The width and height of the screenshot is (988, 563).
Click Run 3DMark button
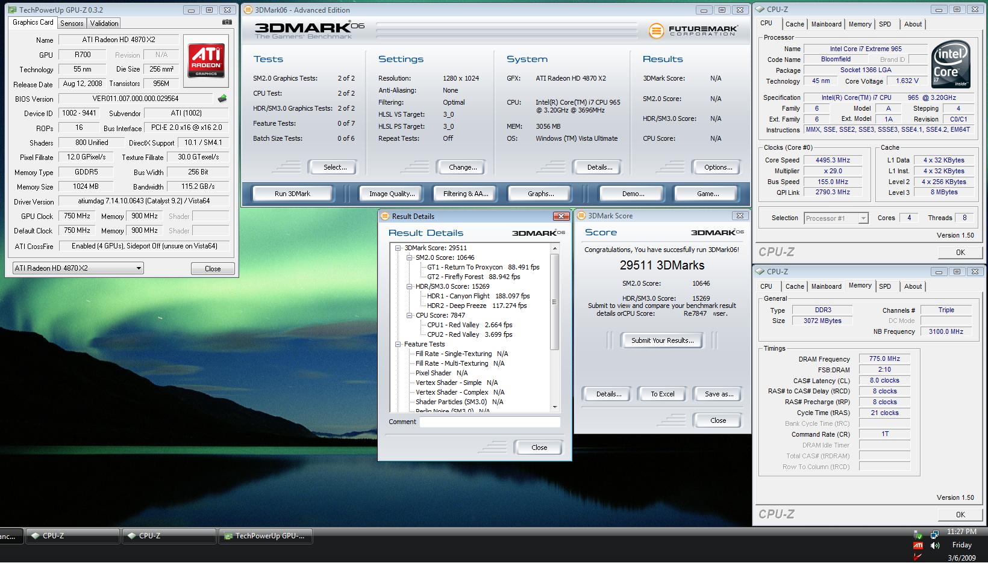(x=292, y=194)
